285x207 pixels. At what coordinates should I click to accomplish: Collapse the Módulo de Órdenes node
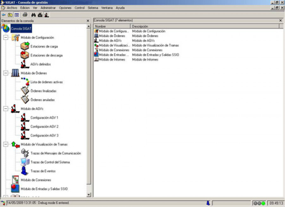6,73
